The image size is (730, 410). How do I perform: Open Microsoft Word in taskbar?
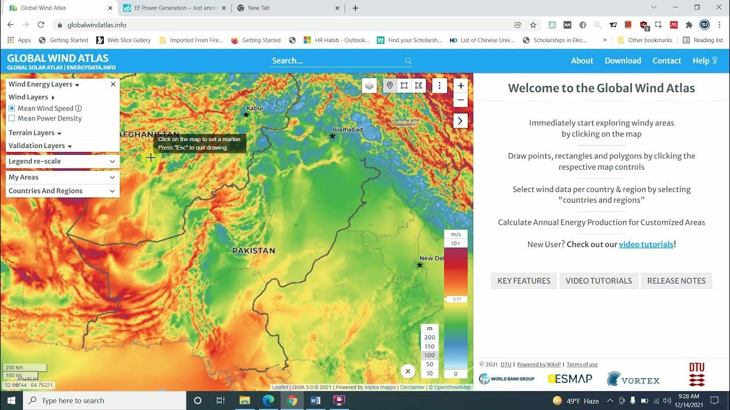coord(315,400)
